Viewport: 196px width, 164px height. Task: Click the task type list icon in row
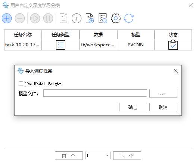(x=60, y=45)
